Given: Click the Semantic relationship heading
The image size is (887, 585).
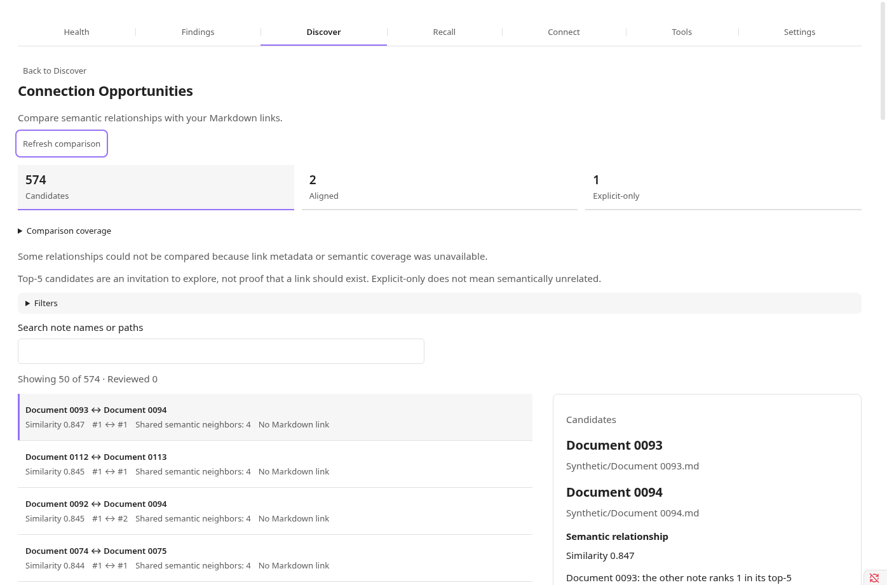Looking at the screenshot, I should pyautogui.click(x=617, y=537).
